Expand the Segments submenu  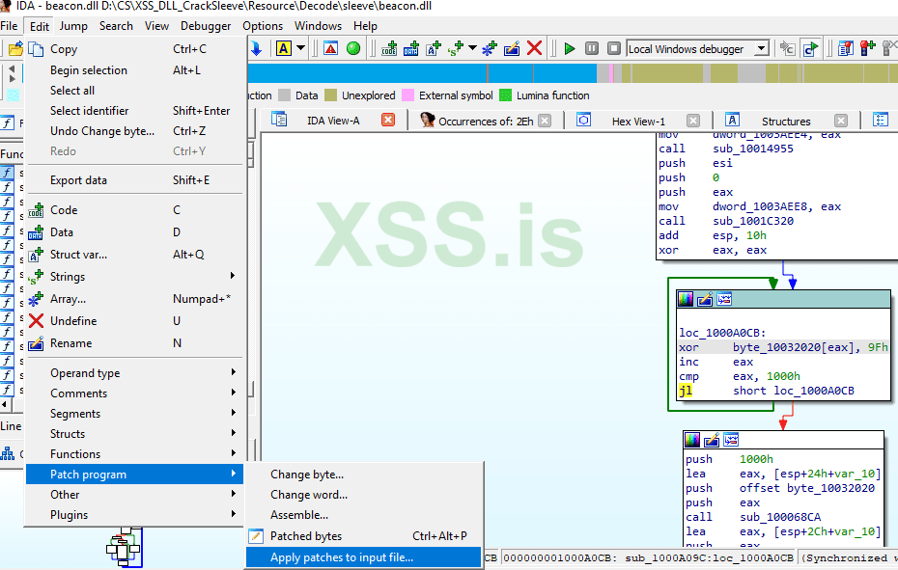134,413
